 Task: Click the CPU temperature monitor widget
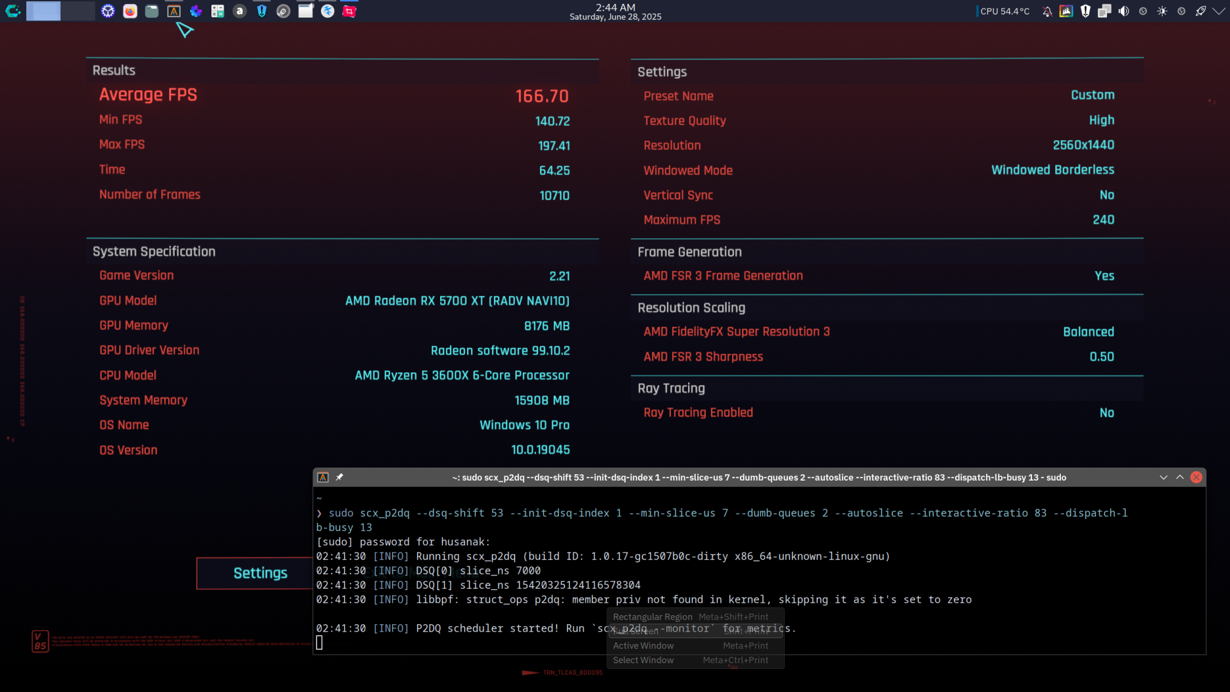[x=1004, y=11]
